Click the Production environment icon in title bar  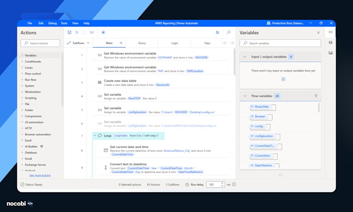(268, 23)
